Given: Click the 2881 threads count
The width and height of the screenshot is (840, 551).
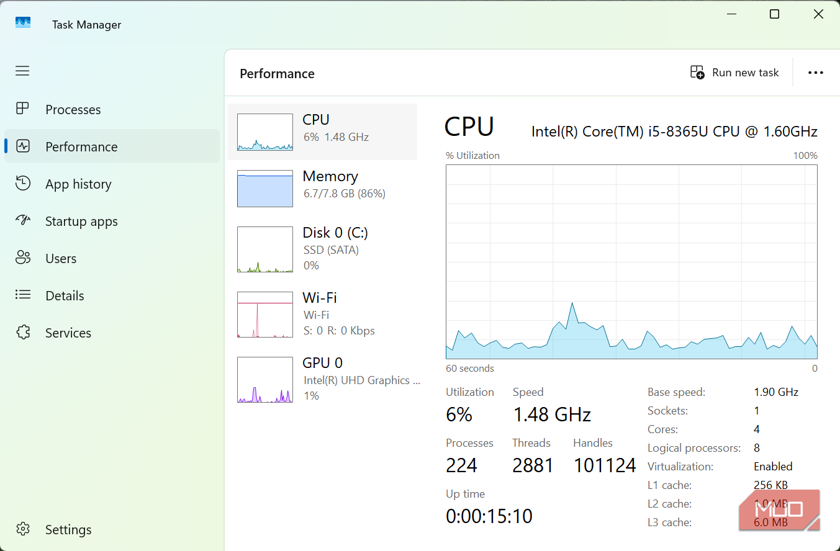Looking at the screenshot, I should click(533, 465).
